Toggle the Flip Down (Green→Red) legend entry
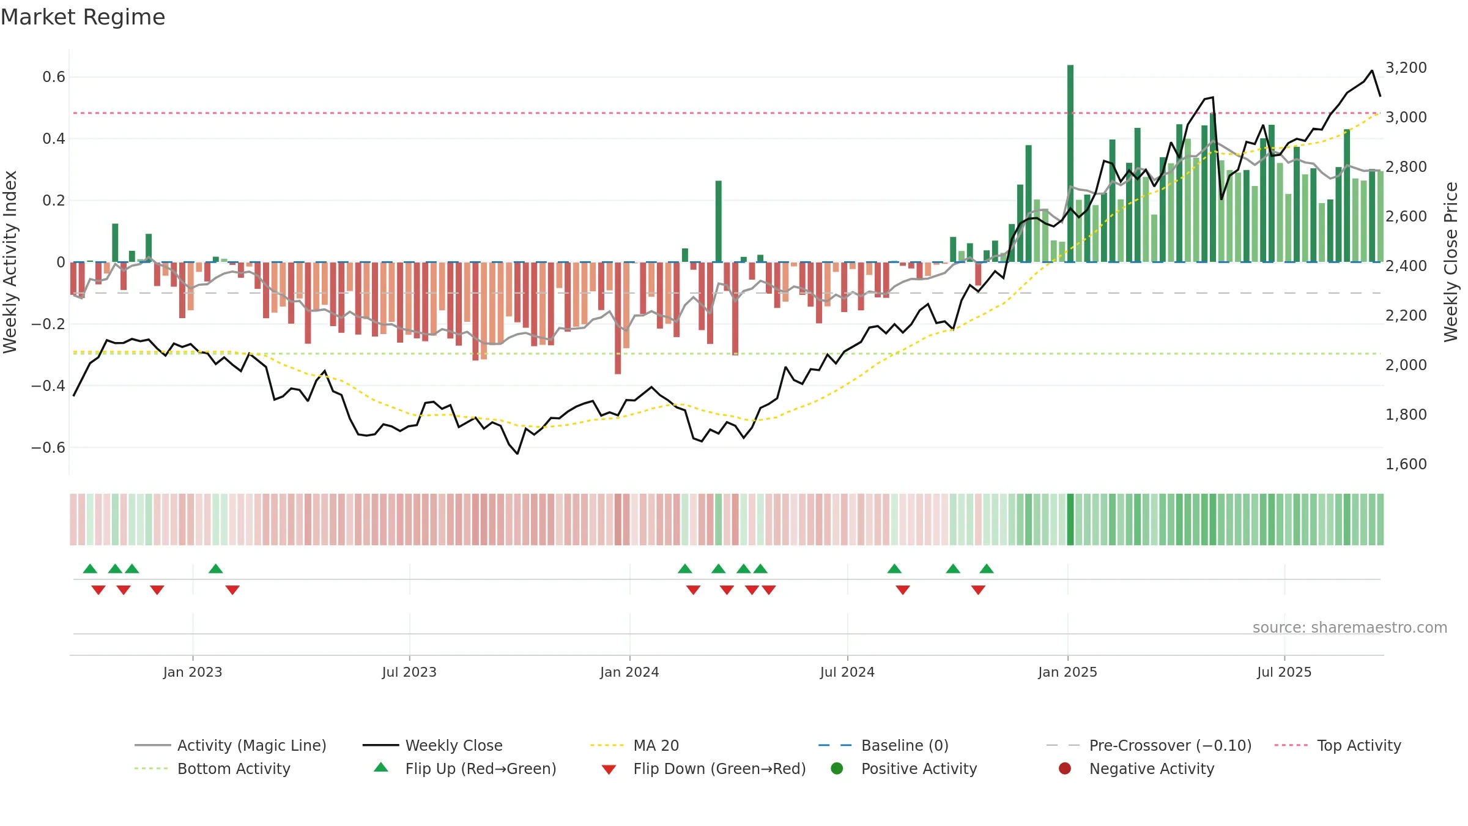The width and height of the screenshot is (1468, 826). pyautogui.click(x=703, y=768)
